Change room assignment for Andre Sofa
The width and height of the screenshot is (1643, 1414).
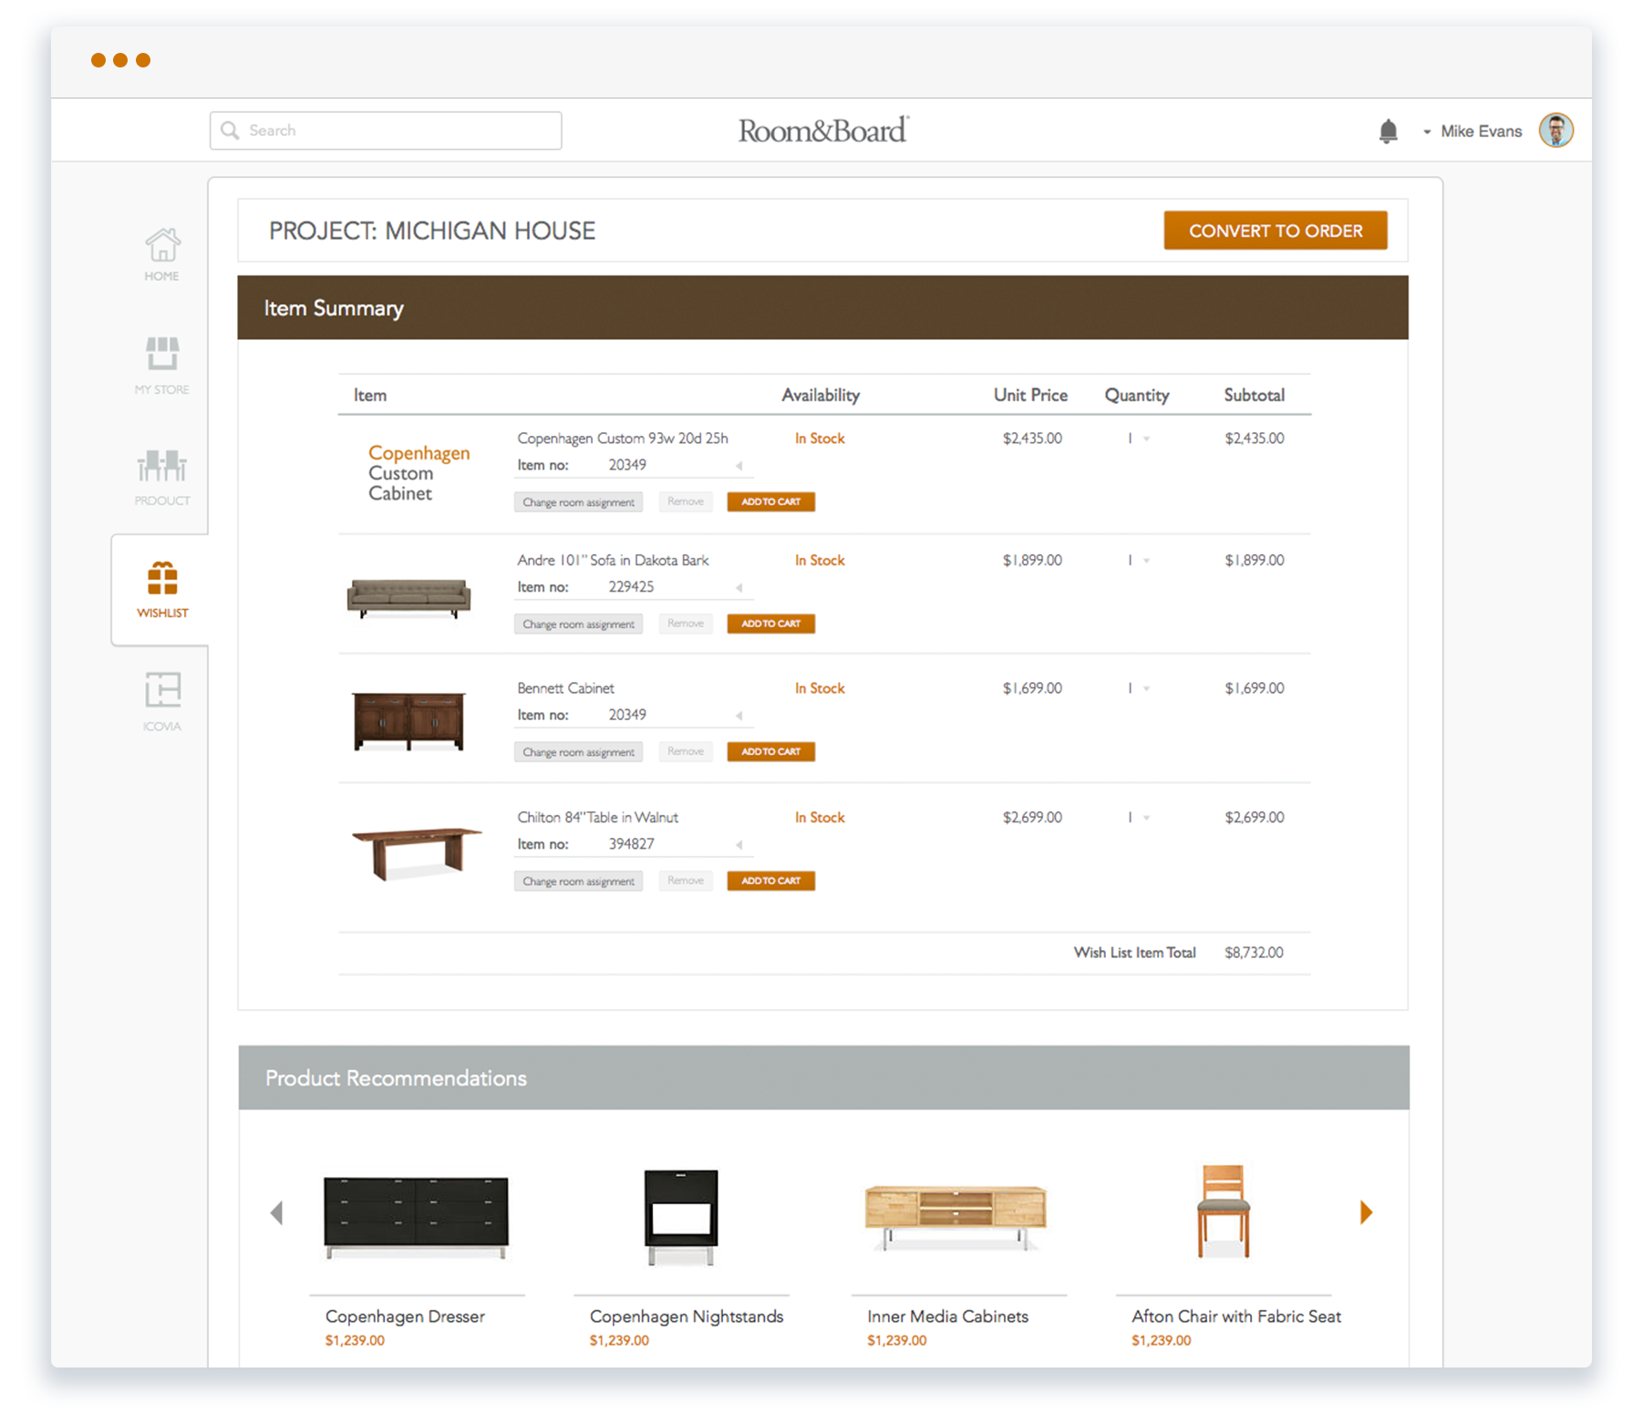578,624
